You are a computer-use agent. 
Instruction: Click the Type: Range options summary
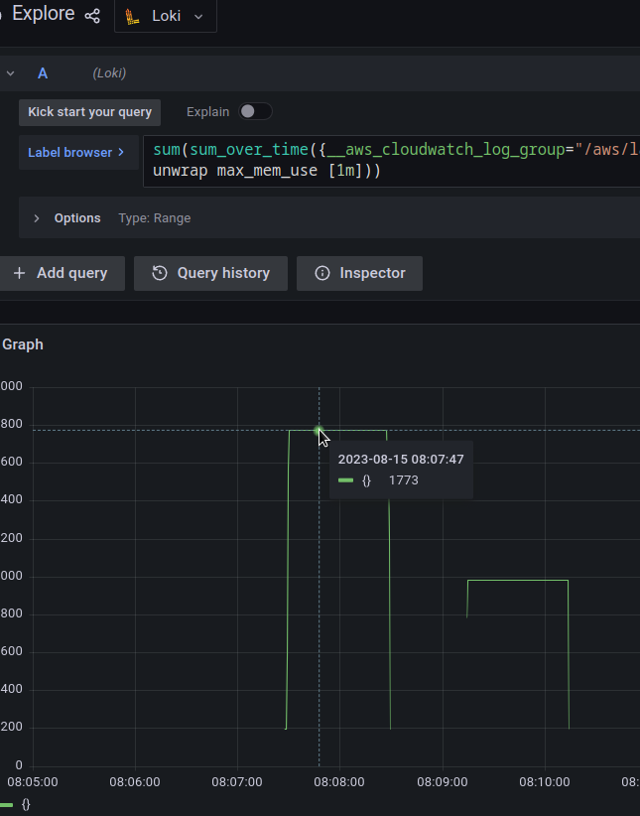(154, 218)
